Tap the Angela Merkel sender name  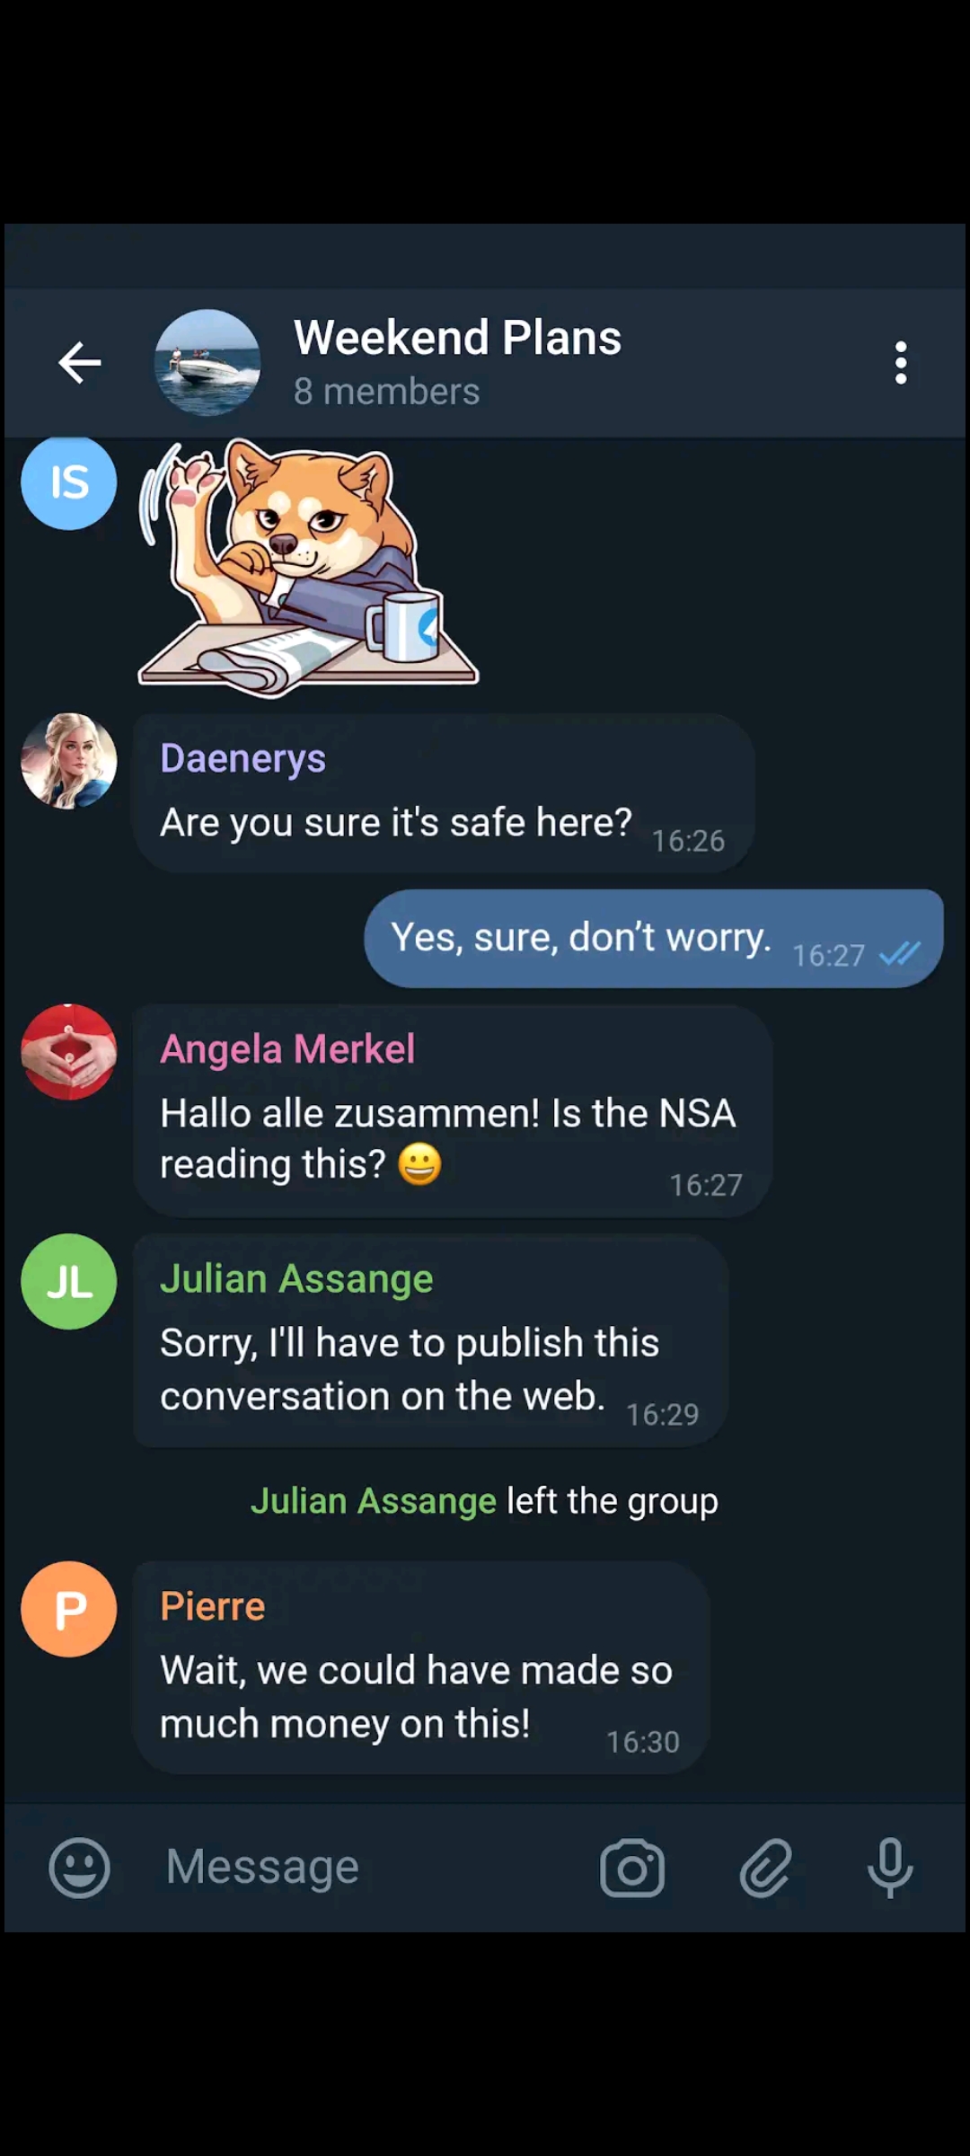(x=287, y=1049)
